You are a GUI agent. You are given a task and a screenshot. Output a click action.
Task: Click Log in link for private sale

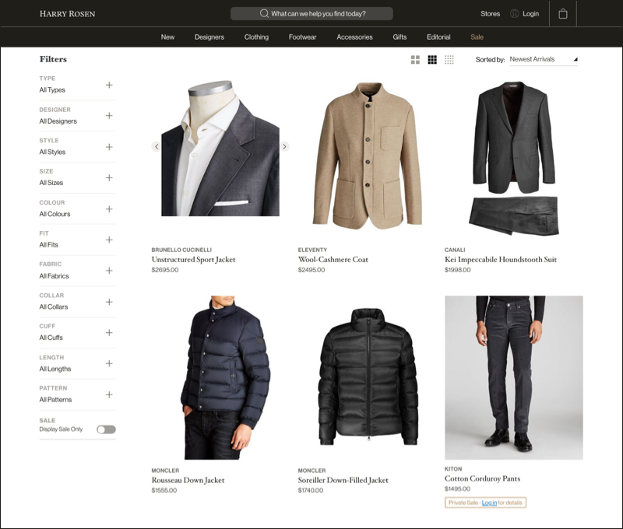coord(489,503)
